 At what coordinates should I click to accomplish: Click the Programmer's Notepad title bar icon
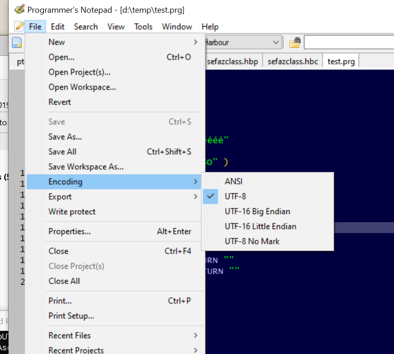20,9
